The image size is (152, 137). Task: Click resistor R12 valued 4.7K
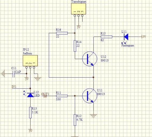coord(75,120)
